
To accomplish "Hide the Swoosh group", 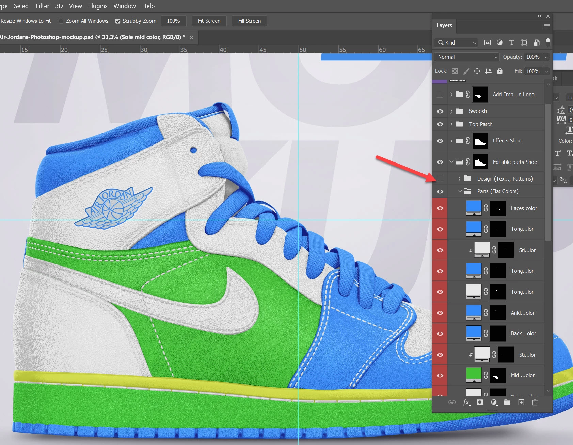I will click(x=440, y=111).
